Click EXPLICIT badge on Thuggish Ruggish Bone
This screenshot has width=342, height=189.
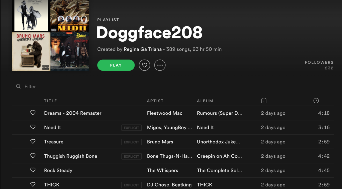[132, 156]
